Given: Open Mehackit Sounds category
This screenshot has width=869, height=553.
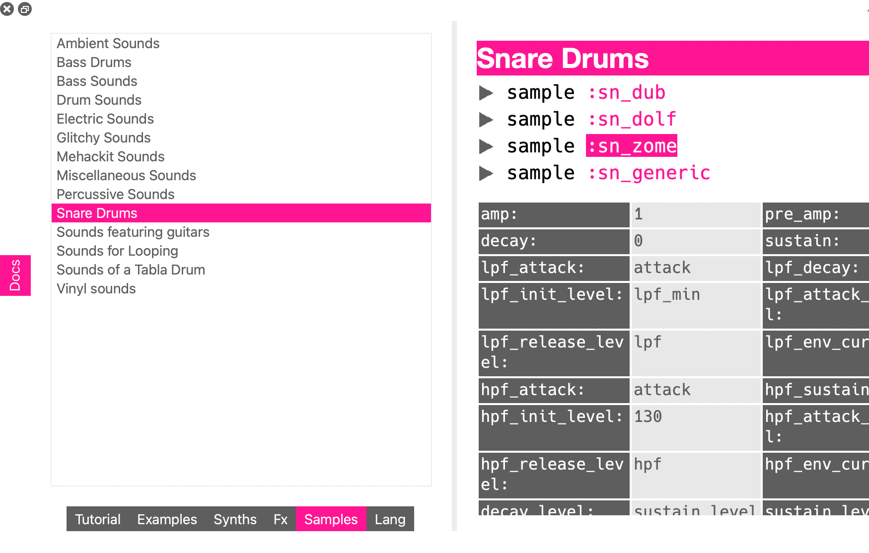Looking at the screenshot, I should [x=241, y=156].
